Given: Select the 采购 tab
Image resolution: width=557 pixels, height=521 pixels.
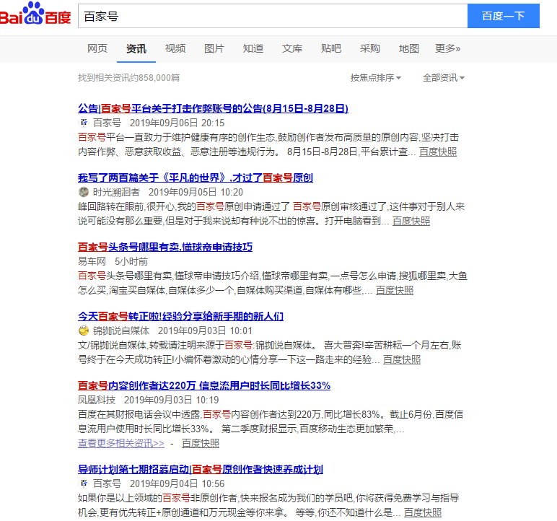Looking at the screenshot, I should (x=370, y=48).
